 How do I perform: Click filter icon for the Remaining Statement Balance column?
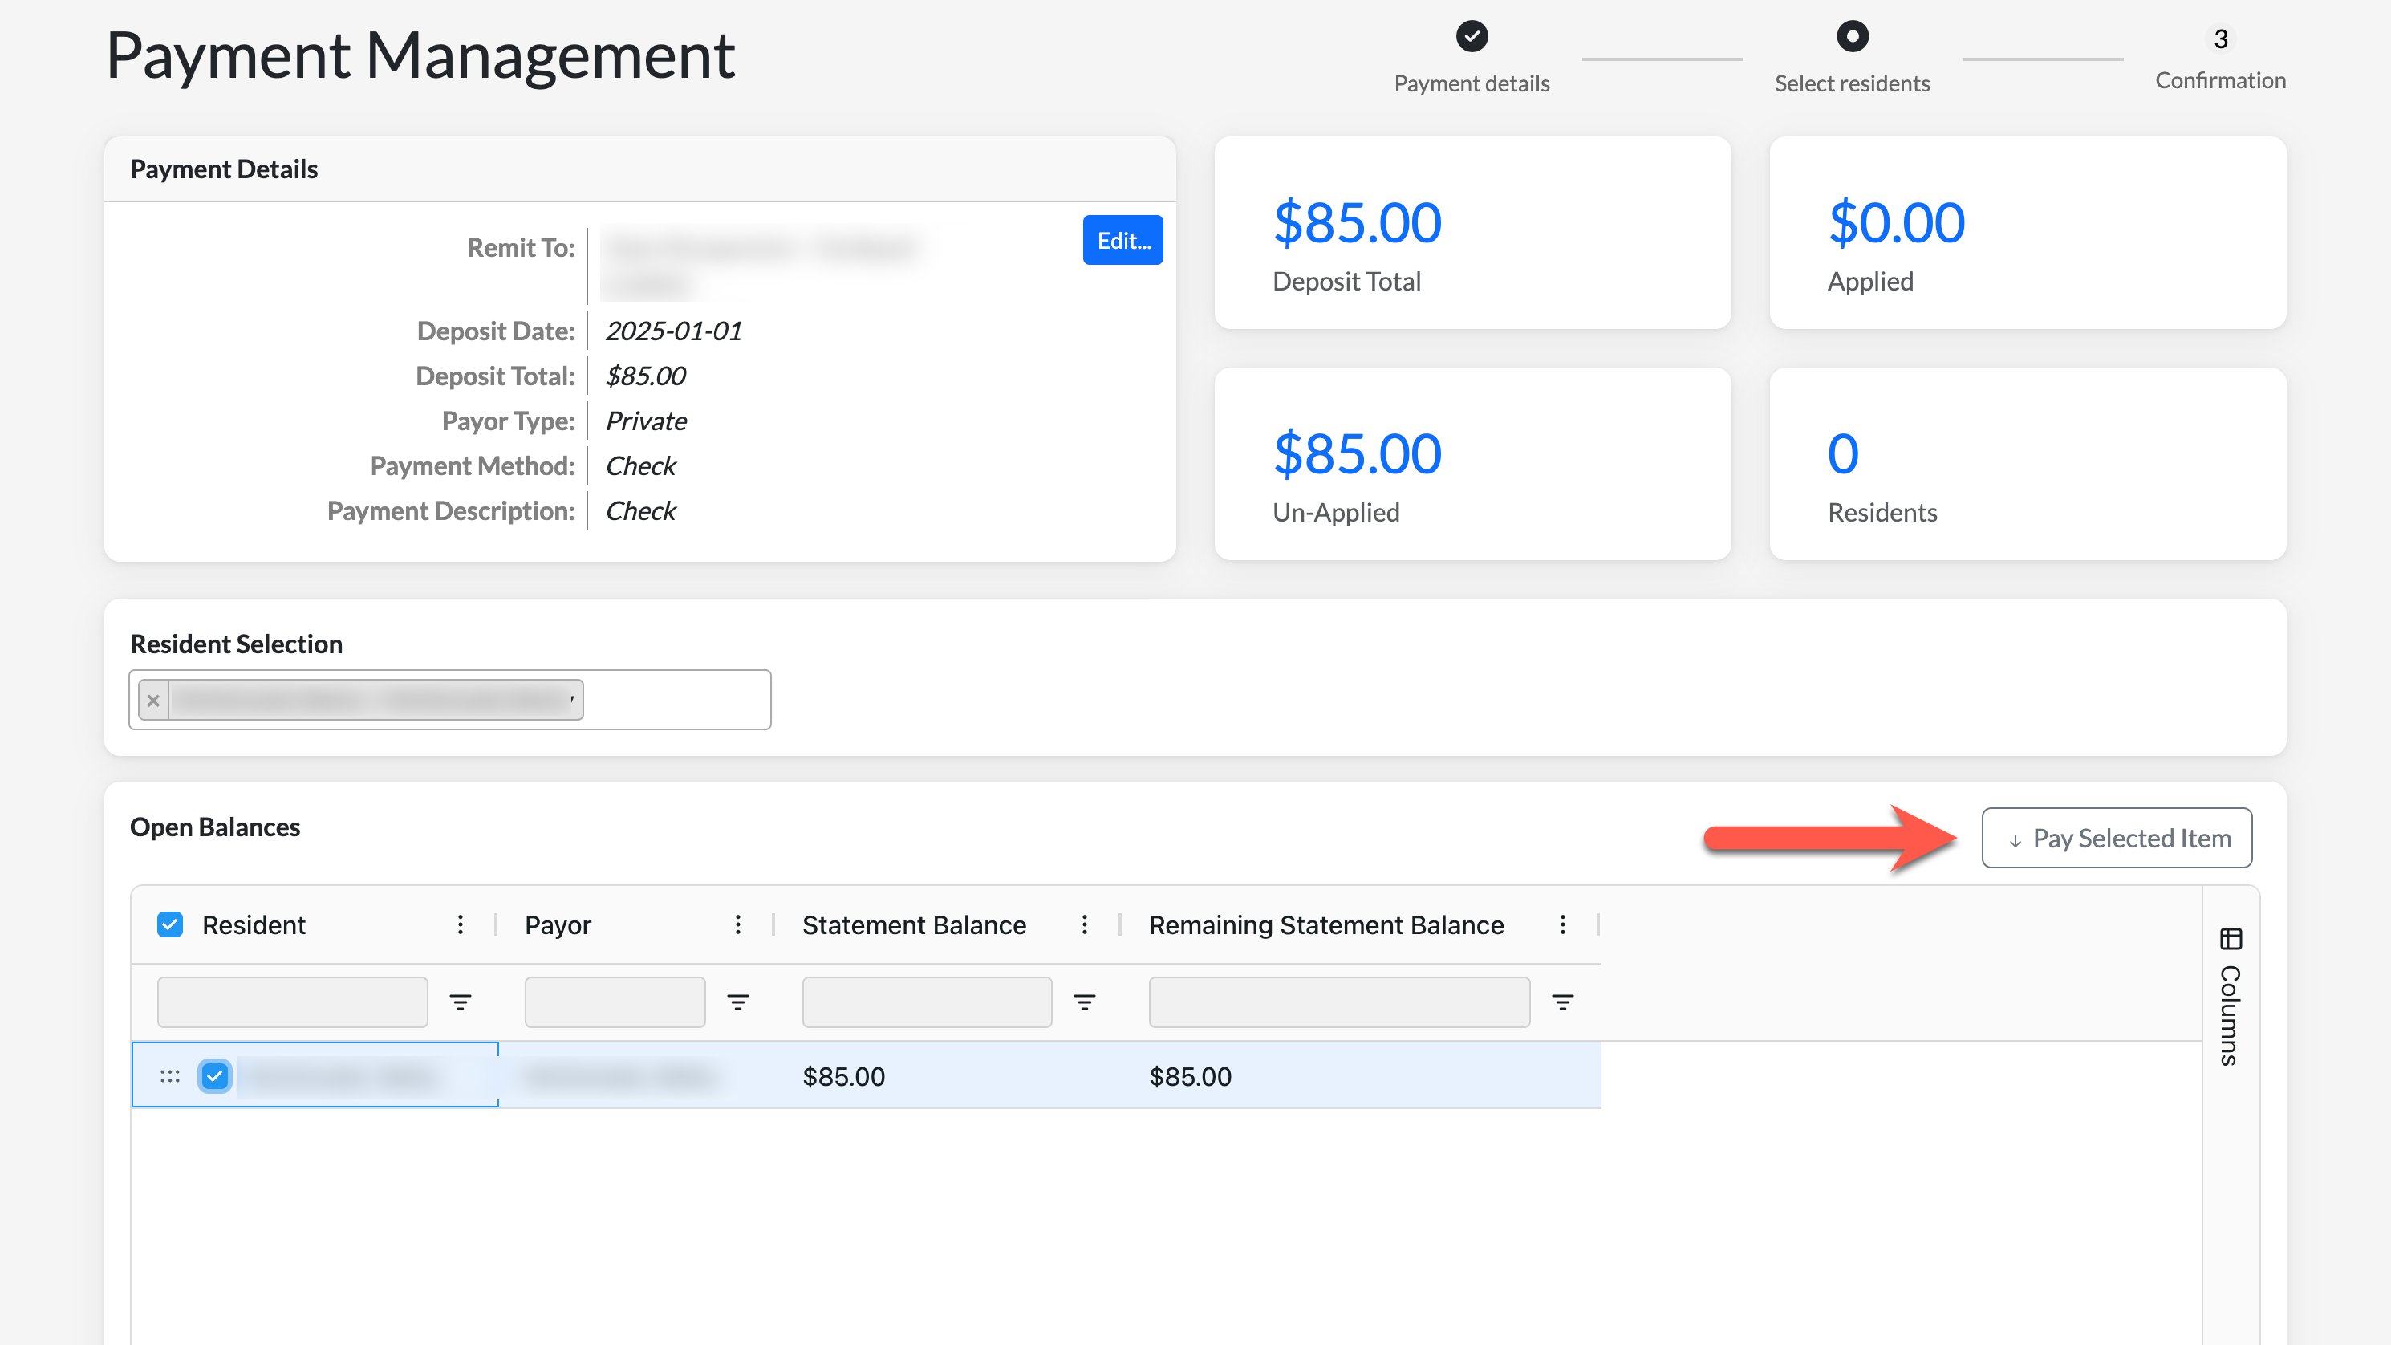pyautogui.click(x=1563, y=1002)
